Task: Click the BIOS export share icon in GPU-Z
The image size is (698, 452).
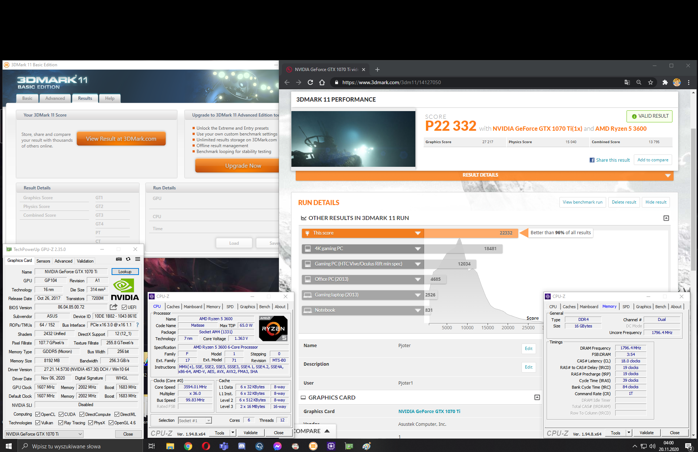Action: point(114,307)
